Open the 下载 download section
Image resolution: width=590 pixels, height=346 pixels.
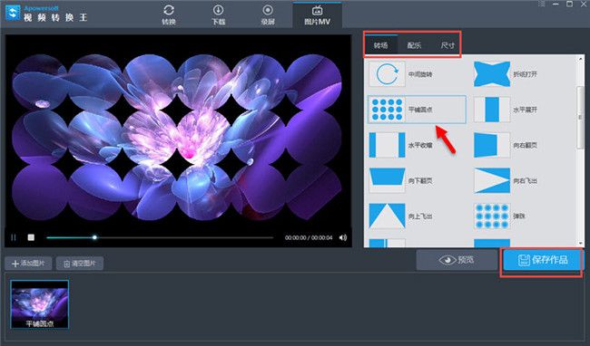click(218, 15)
